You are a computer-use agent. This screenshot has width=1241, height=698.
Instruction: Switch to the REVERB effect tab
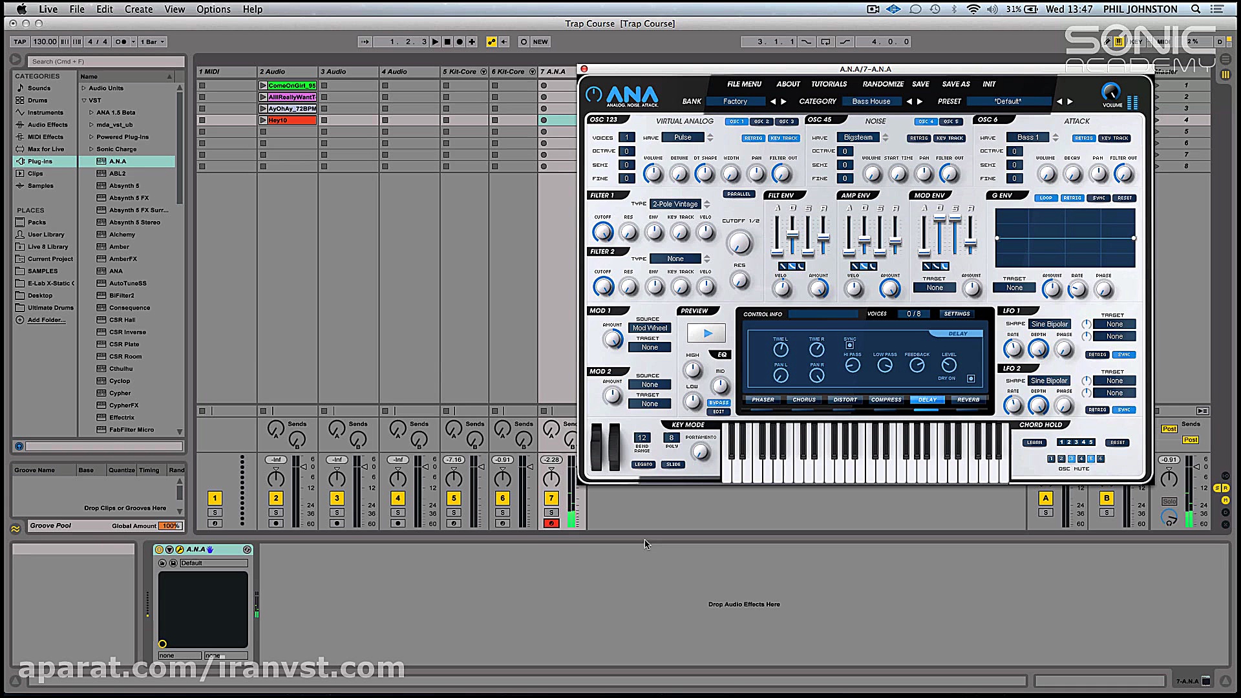pos(968,399)
